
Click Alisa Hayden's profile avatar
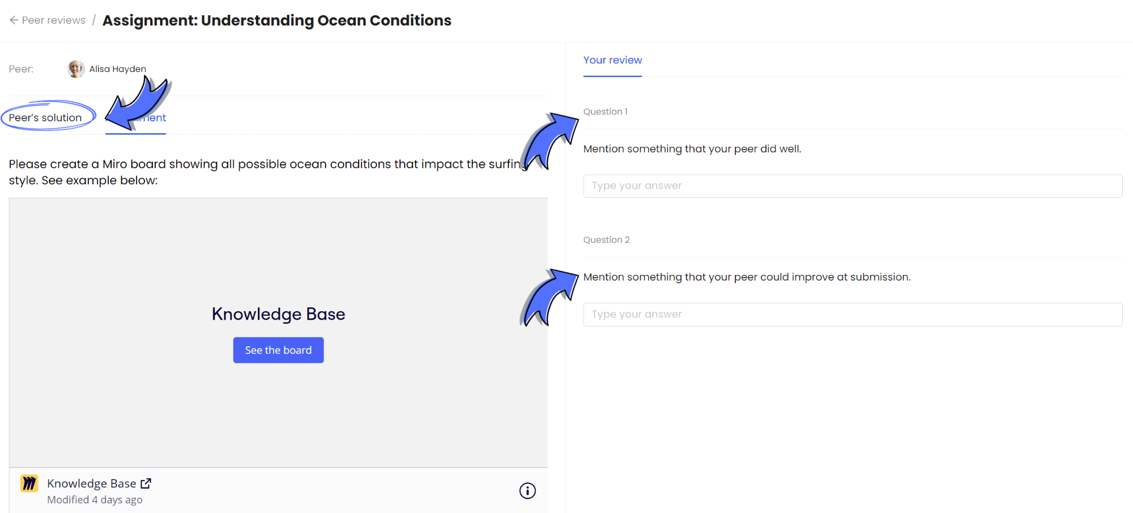point(75,69)
